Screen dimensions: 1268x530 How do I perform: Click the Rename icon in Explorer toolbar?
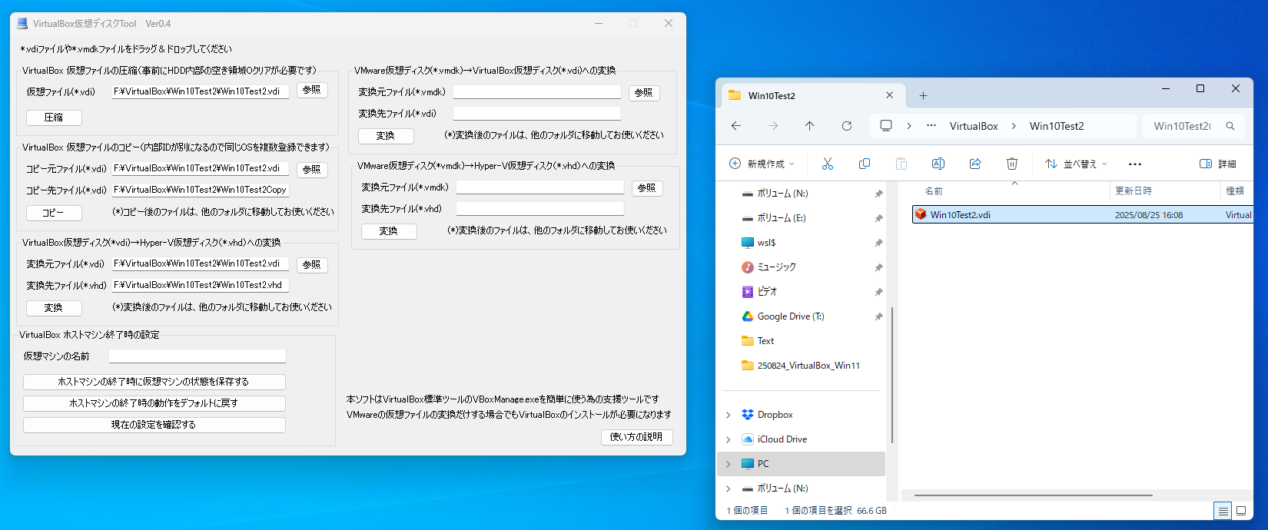938,164
